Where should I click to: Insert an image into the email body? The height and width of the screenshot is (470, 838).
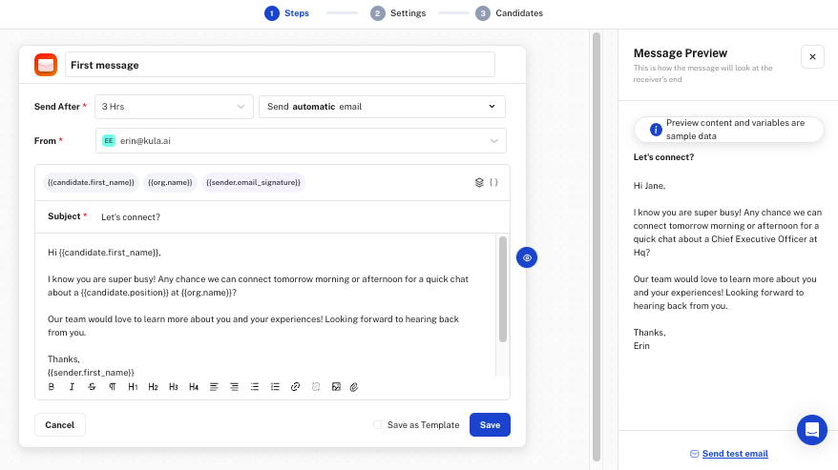coord(336,387)
